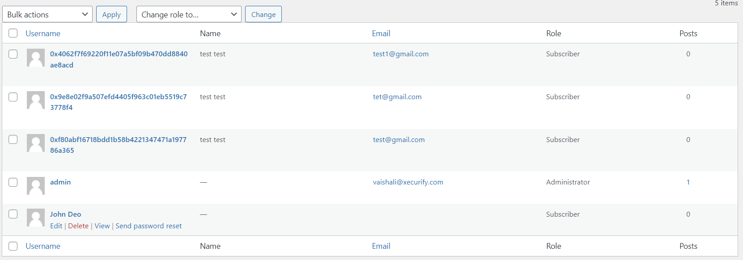Click Role column header in footer
Viewport: 743px width, 260px height.
[554, 246]
